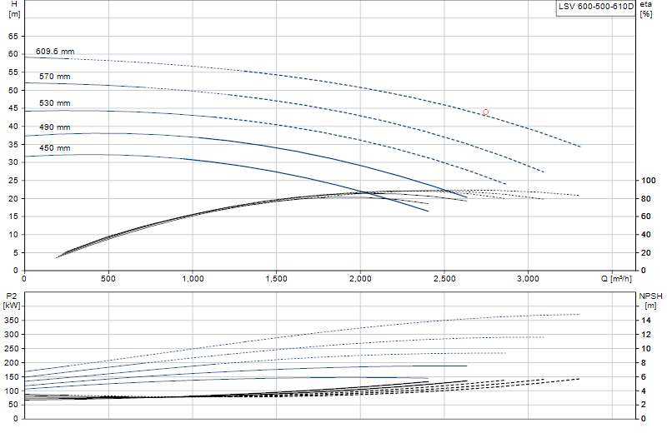This screenshot has height=433, width=667.
Task: Select the 450 mm impeller curve label
Action: 55,148
